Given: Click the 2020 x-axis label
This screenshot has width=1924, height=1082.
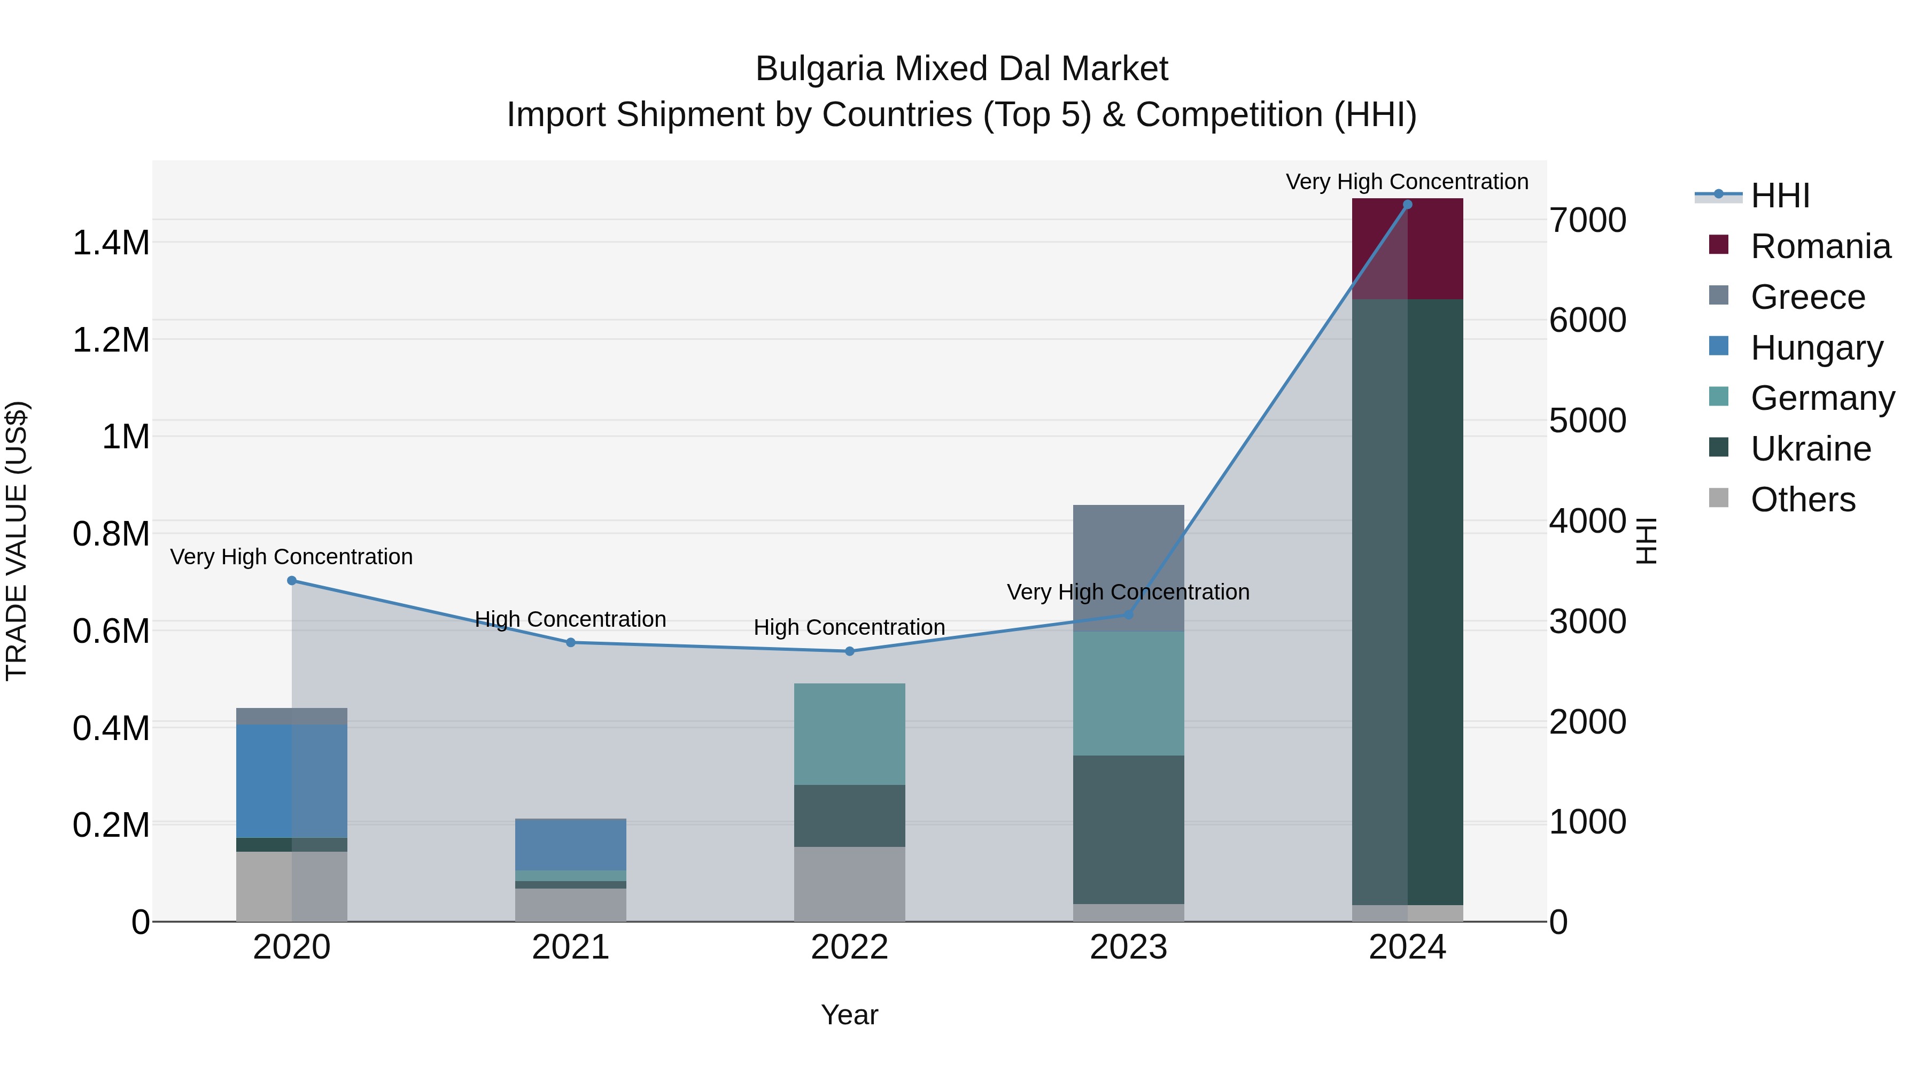Looking at the screenshot, I should click(x=292, y=947).
